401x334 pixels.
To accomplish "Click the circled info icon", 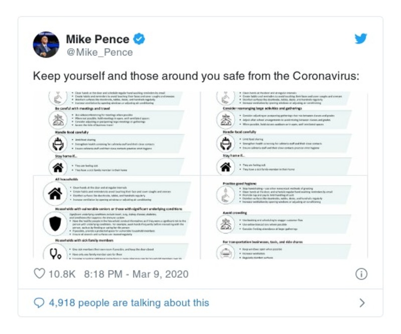I will (x=361, y=274).
